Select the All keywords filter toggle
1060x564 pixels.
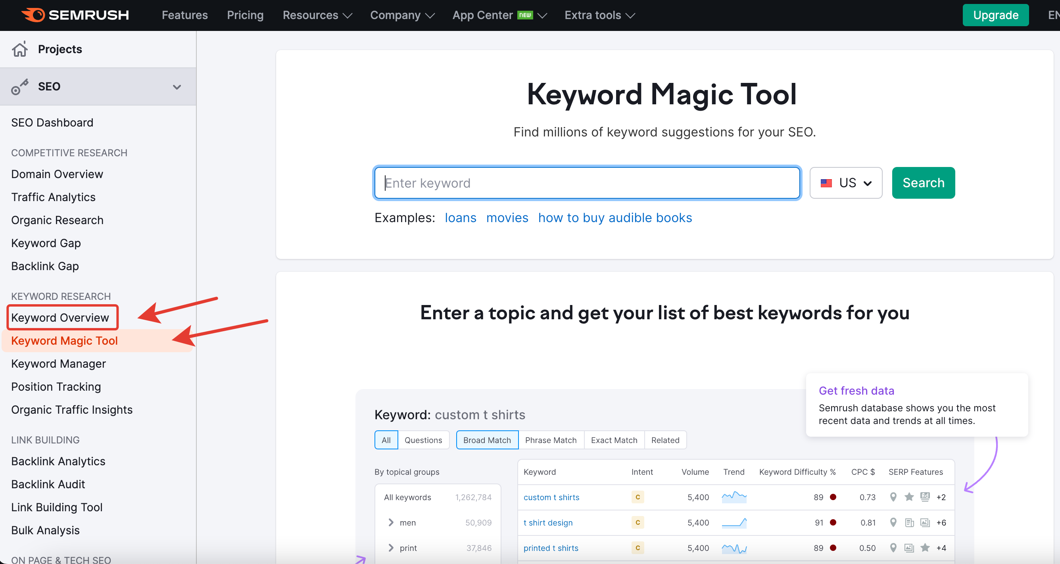(386, 440)
